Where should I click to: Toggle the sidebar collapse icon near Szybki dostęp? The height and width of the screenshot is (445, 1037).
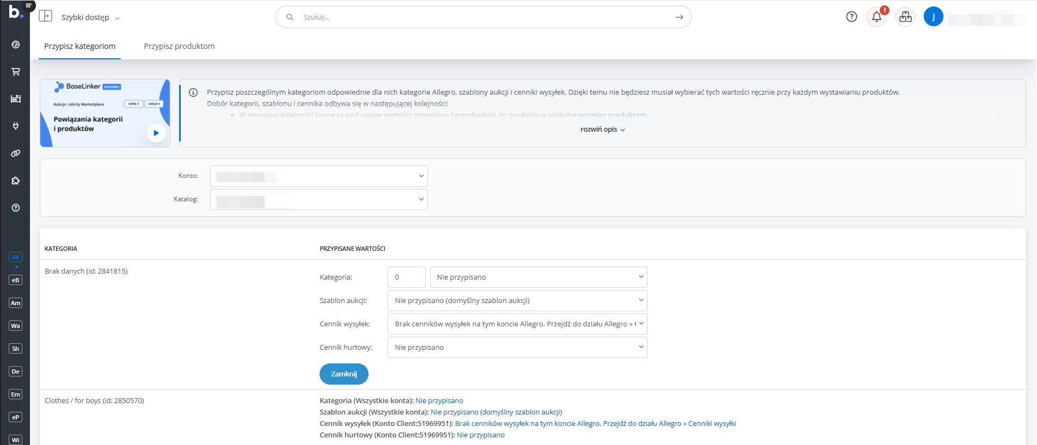pos(46,16)
